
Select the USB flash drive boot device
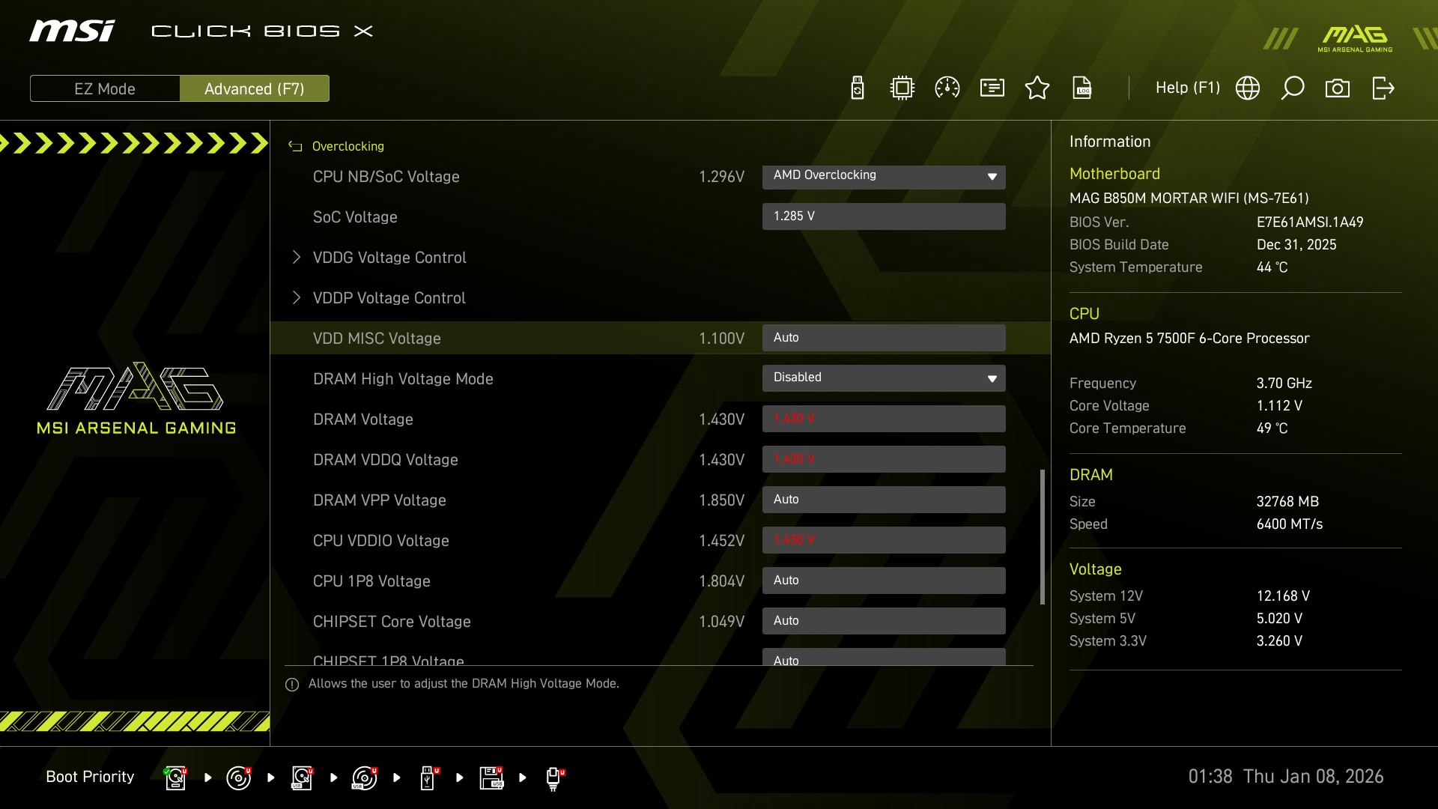pos(429,778)
